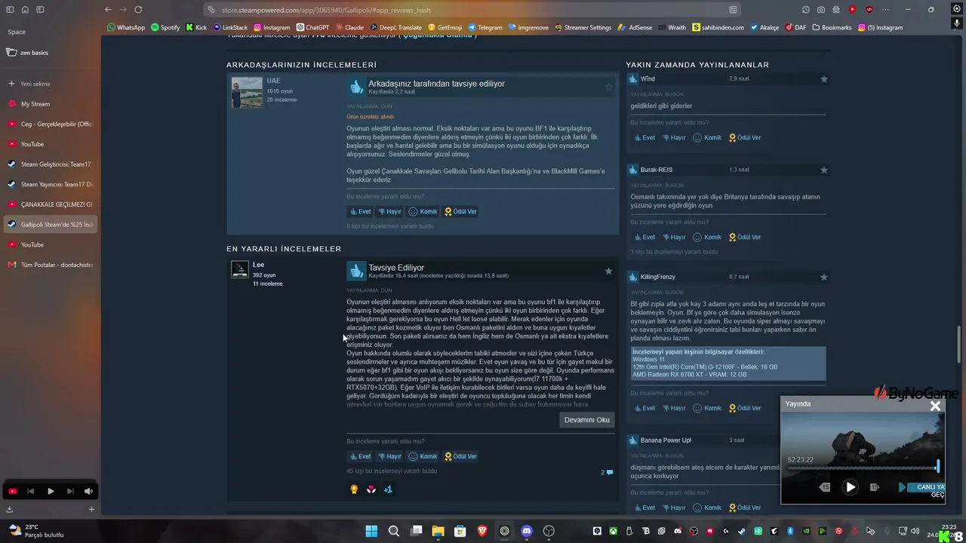Screen dimensions: 966x543
Task: Switch to Tüm Postalar mail tab
Action: coord(50,265)
